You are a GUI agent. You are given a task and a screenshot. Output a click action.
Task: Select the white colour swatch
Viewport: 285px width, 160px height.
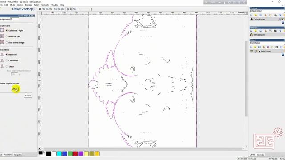click(x=54, y=154)
